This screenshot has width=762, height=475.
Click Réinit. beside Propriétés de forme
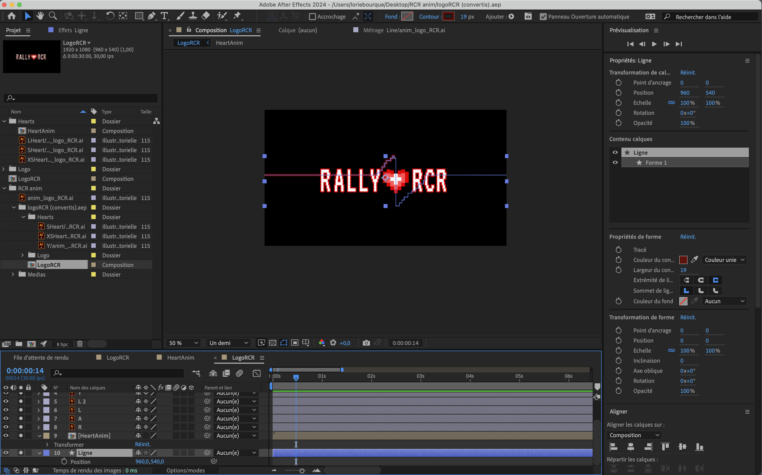point(688,236)
